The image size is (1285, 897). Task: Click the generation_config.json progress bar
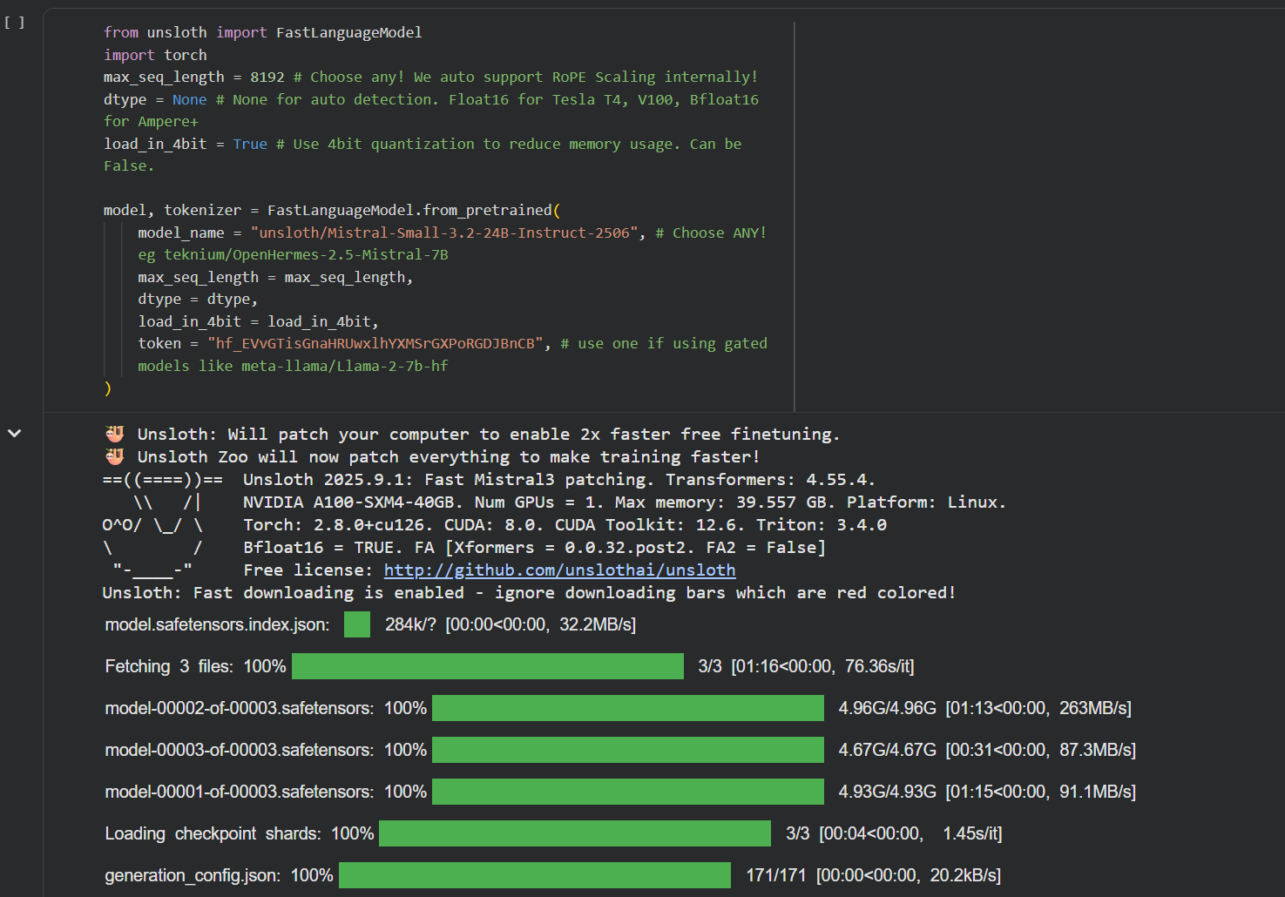click(x=535, y=875)
